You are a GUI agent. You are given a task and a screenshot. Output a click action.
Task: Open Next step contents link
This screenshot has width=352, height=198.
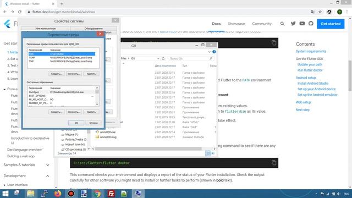click(302, 110)
